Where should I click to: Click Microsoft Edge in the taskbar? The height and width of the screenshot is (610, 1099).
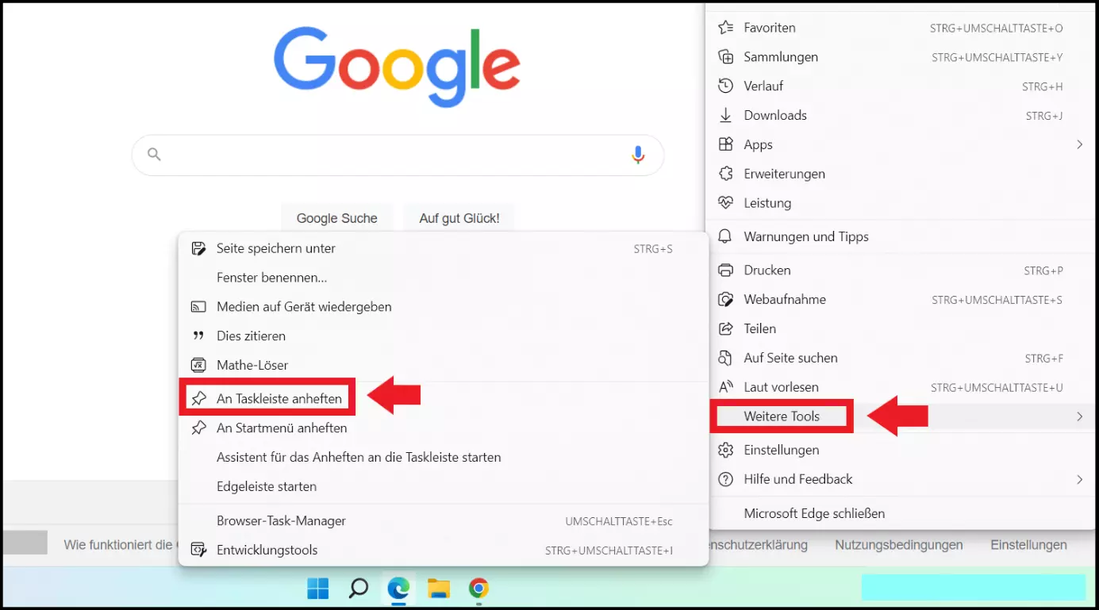(x=398, y=588)
